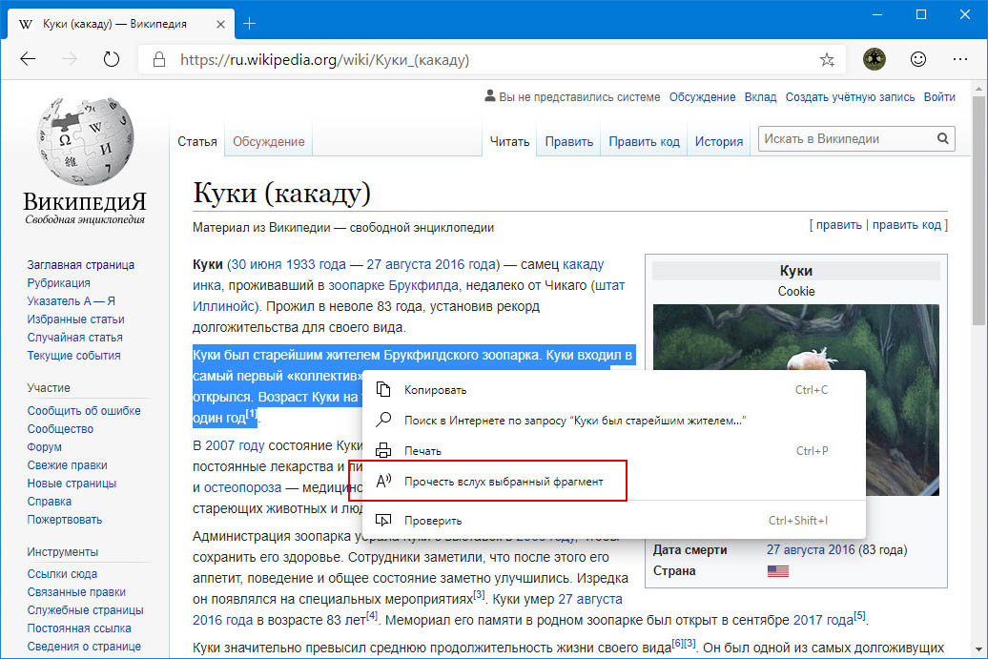Viewport: 988px width, 659px height.
Task: Click the Wikipedia search magnifier icon
Action: [x=942, y=138]
